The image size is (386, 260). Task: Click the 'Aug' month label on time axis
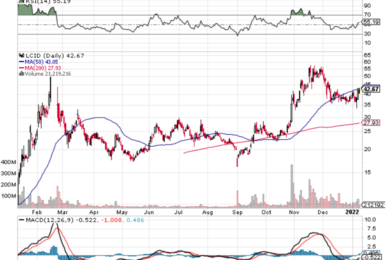[x=207, y=212]
